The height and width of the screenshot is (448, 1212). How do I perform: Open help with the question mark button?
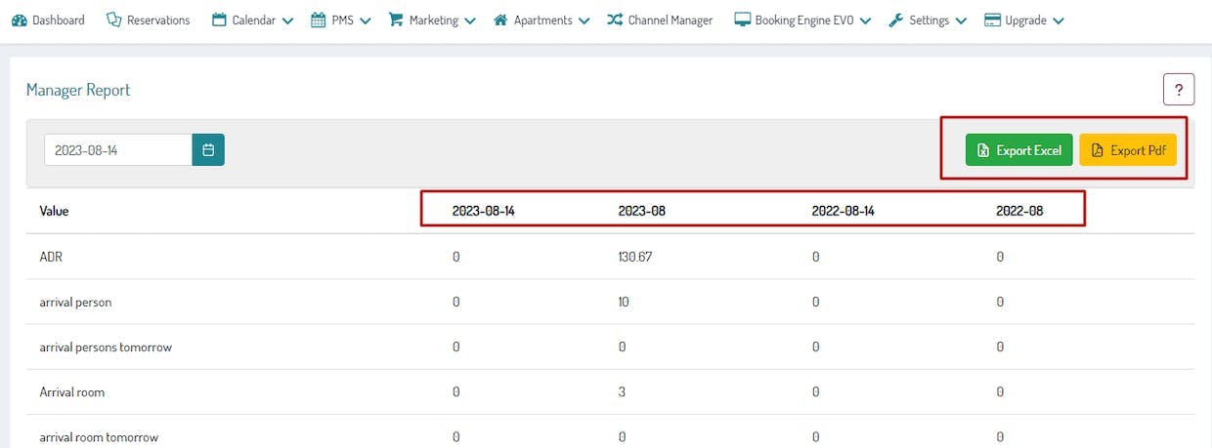(1179, 89)
